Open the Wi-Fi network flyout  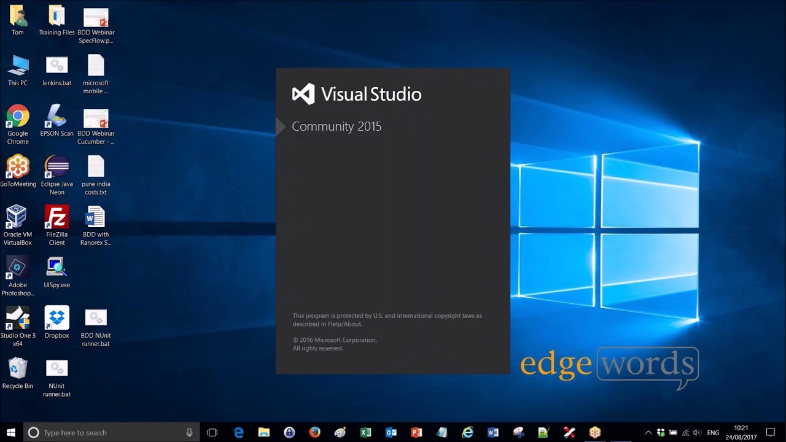(x=685, y=432)
